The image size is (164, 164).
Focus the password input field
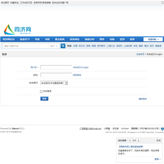pyautogui.click(x=56, y=75)
